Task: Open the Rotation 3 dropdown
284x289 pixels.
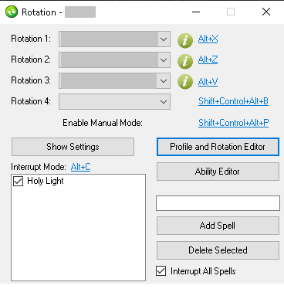Action: pyautogui.click(x=114, y=80)
